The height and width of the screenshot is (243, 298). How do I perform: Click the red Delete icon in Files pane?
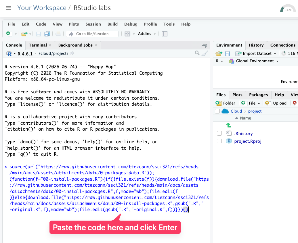295,103
